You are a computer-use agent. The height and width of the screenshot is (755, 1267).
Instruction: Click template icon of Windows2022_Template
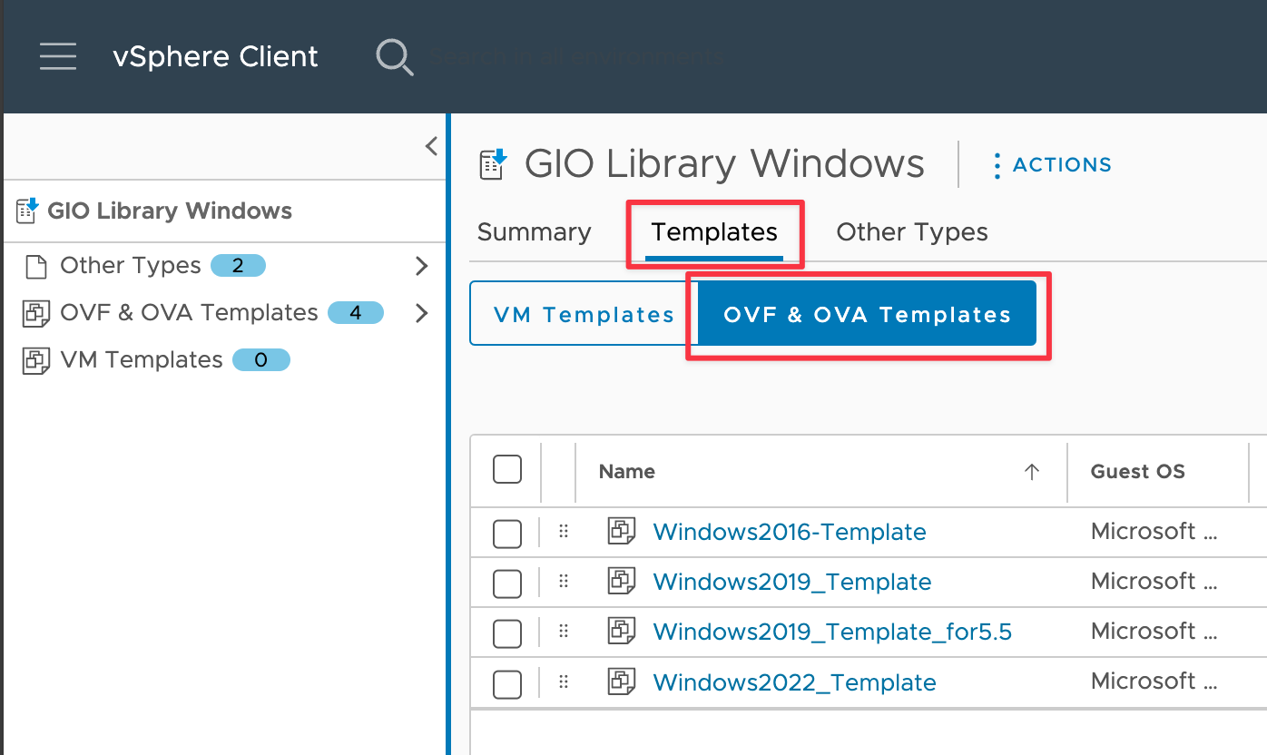tap(622, 681)
